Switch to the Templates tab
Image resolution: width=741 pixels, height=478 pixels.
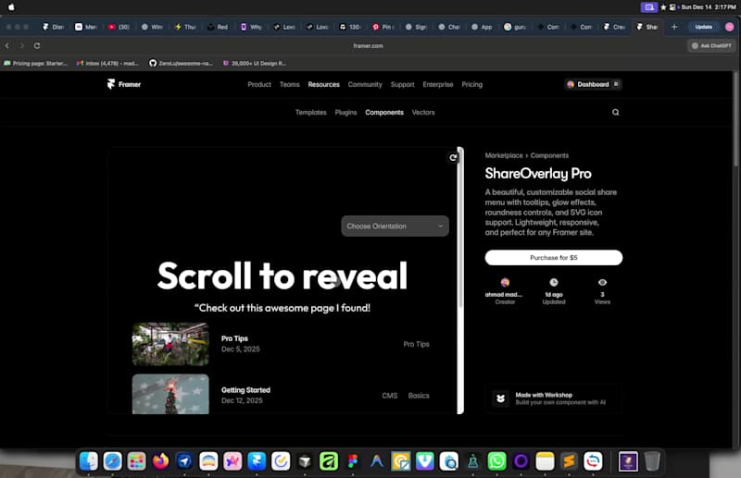tap(311, 112)
